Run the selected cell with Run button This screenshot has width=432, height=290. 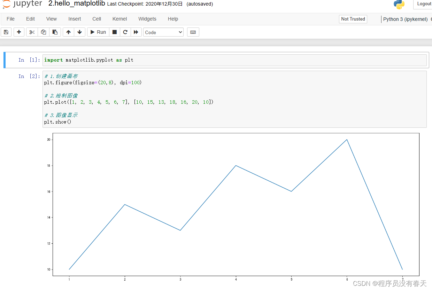(98, 32)
